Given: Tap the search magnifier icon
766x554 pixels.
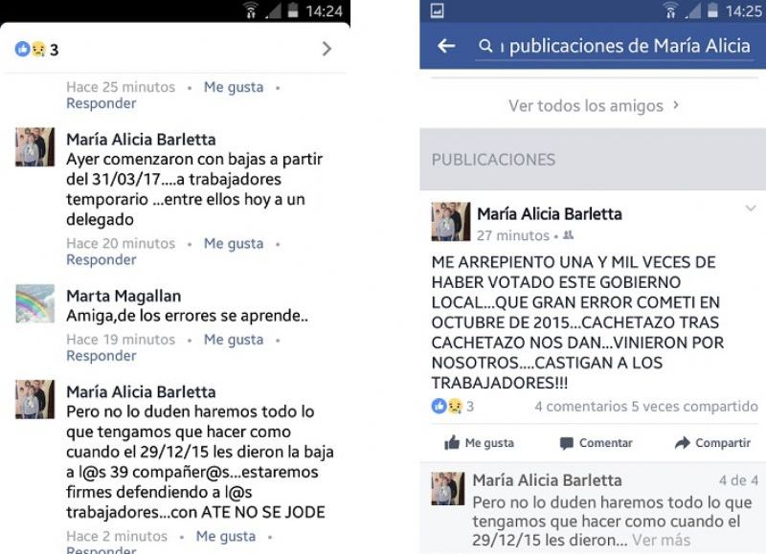Looking at the screenshot, I should tap(485, 46).
